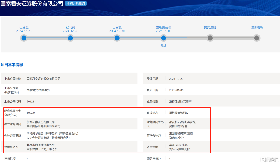Viewport: 280px width, 164px height.
Task: Click the 律师事务所 field label
Action: point(11,147)
